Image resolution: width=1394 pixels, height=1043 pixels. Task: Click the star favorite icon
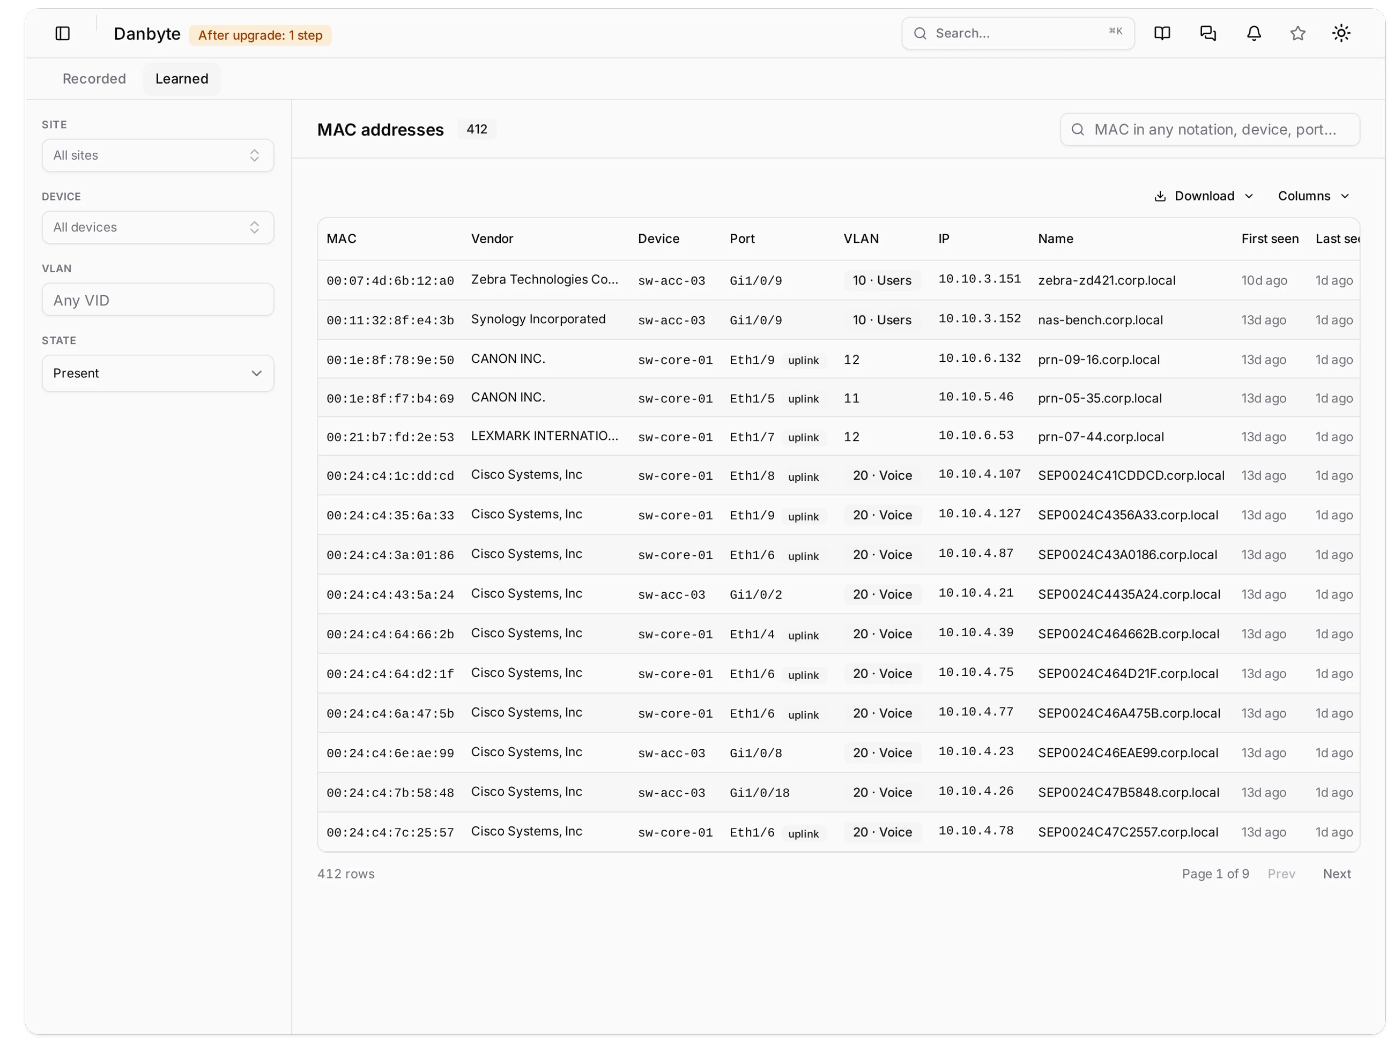pos(1297,33)
